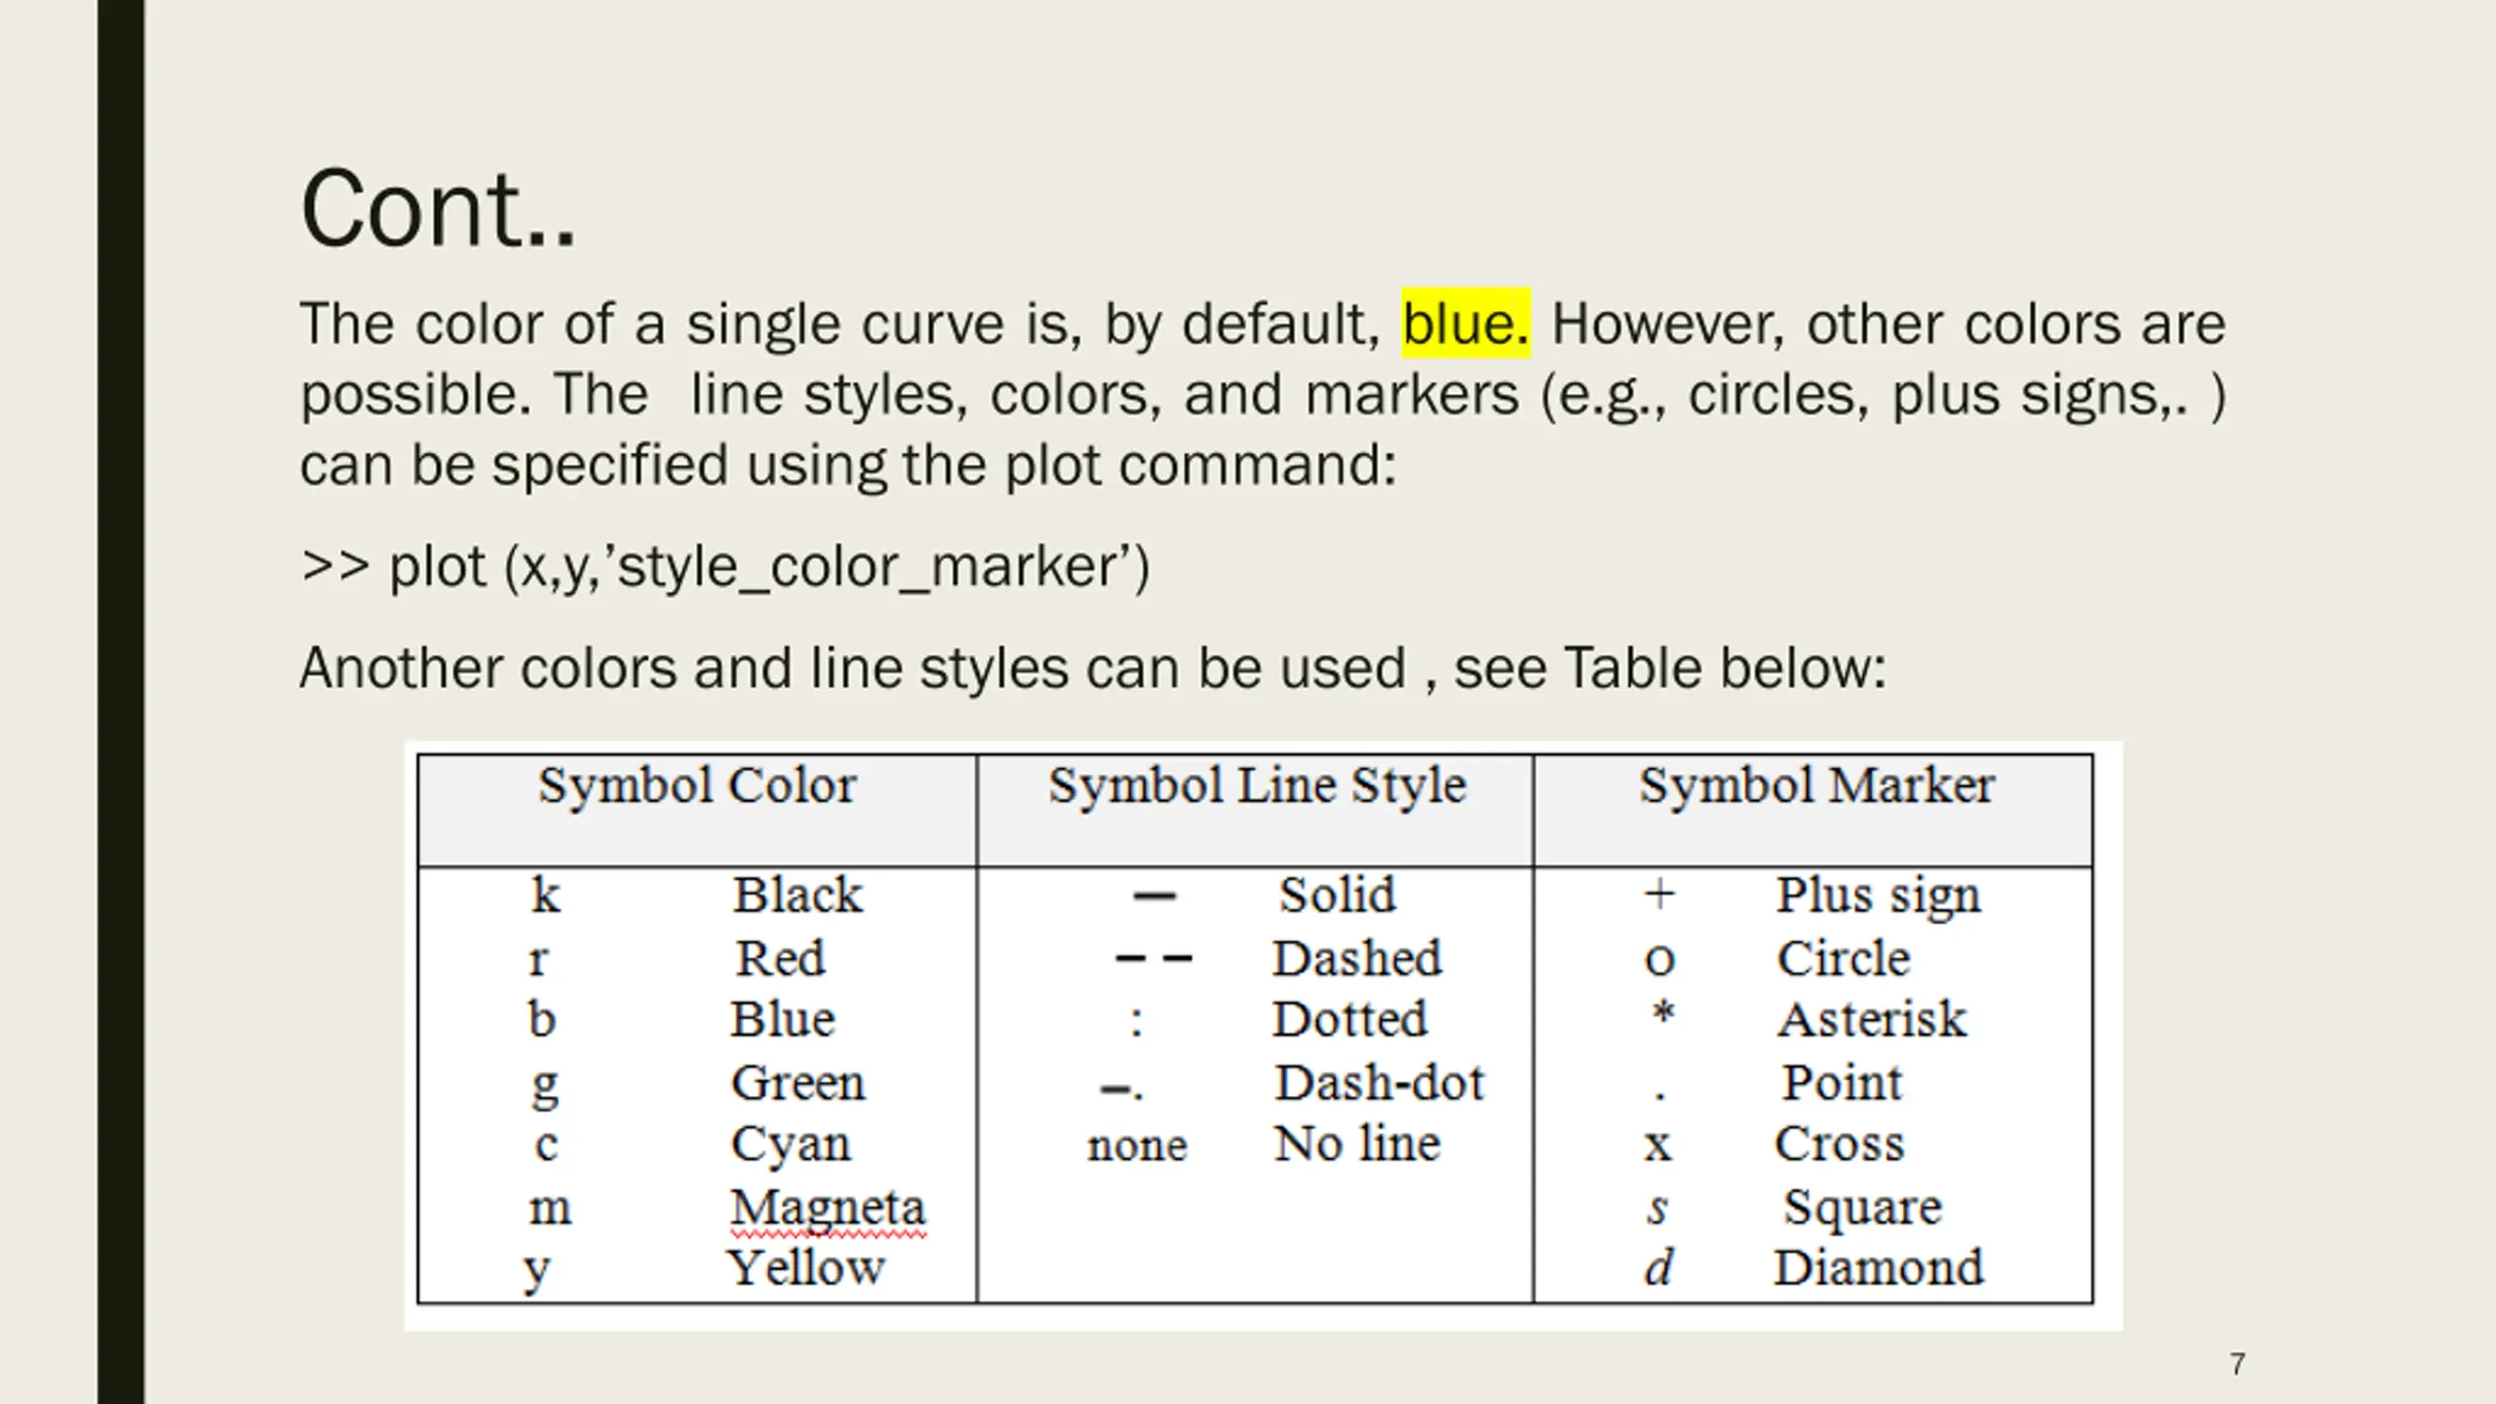This screenshot has width=2496, height=1404.
Task: Click the "Another colors and line styles" sentence
Action: (1092, 669)
